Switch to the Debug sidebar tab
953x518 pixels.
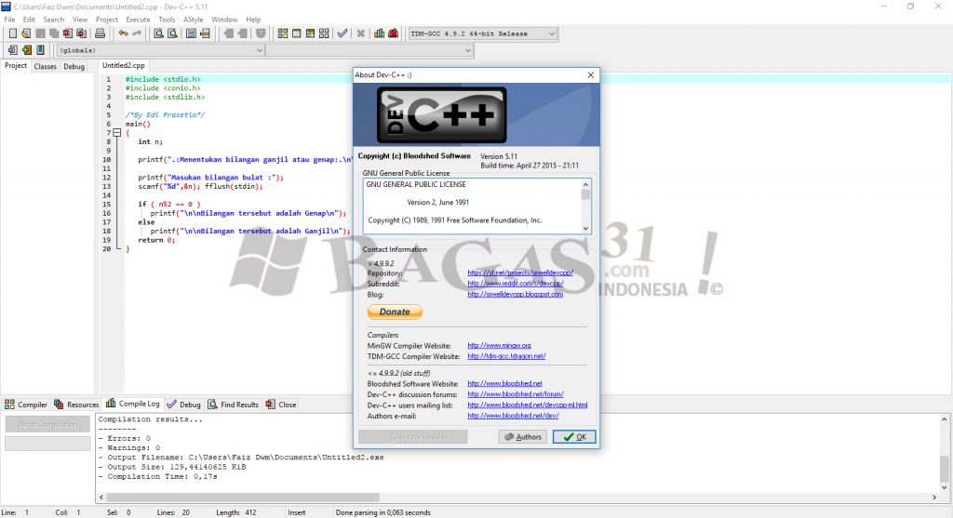(74, 66)
